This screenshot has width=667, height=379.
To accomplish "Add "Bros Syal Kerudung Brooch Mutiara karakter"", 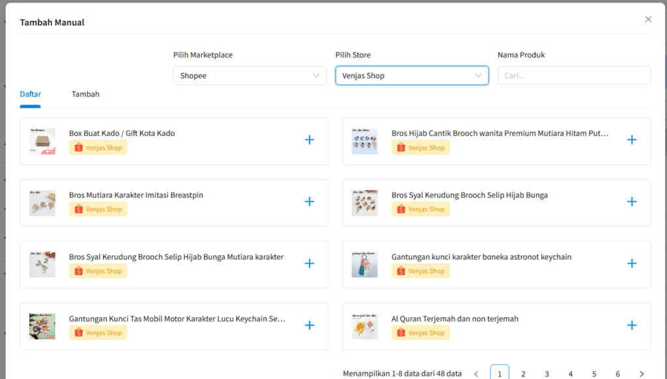I will 309,263.
